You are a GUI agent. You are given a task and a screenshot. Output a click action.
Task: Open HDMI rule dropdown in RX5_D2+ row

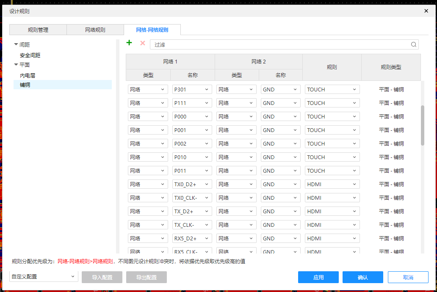pos(332,238)
